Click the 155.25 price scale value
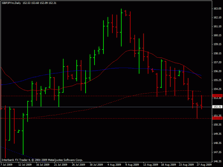Viewport: 223px width, 167px height. tap(217, 80)
